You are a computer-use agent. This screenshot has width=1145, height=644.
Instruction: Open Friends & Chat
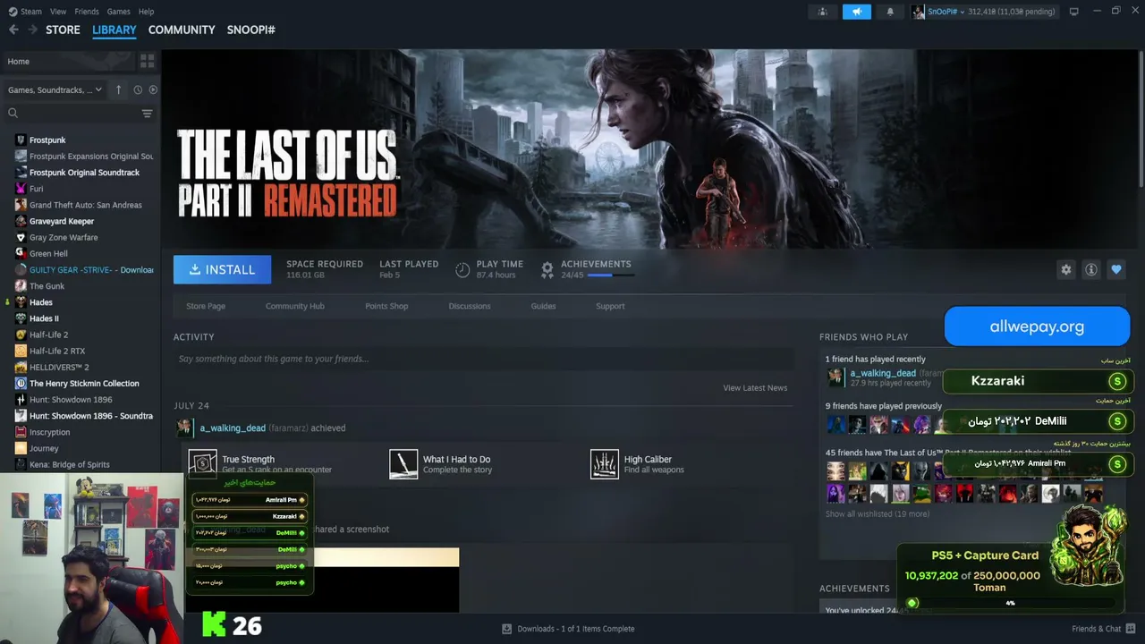point(1104,629)
